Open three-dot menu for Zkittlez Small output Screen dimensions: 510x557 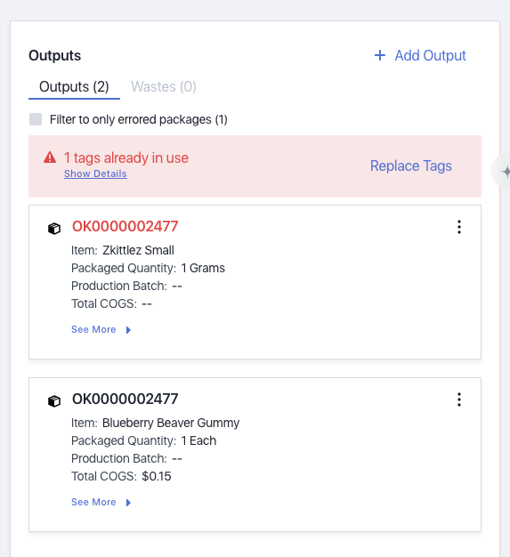459,227
